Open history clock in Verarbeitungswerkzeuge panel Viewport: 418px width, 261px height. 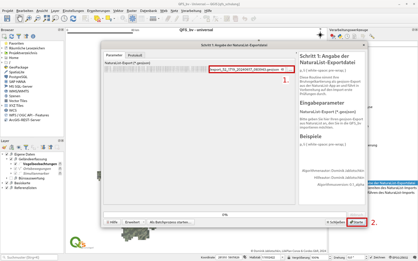347,36
